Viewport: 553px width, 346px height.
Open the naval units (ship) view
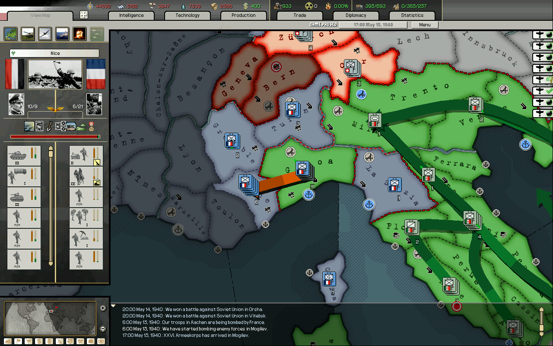(x=63, y=33)
